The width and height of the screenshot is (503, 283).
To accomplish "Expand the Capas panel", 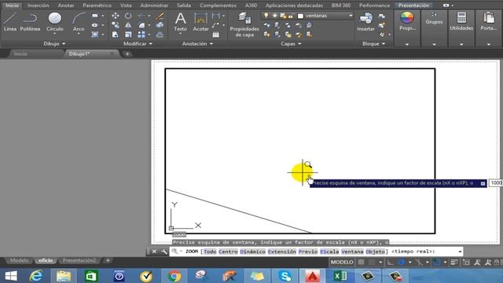I will [x=291, y=44].
